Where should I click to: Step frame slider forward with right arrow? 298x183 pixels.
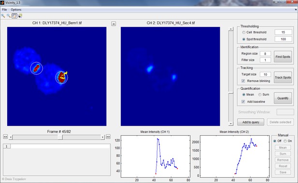point(102,137)
